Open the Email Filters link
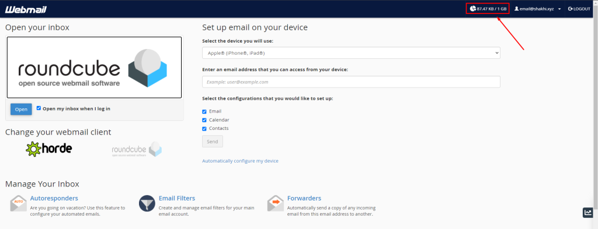This screenshot has height=229, width=598. [x=177, y=198]
